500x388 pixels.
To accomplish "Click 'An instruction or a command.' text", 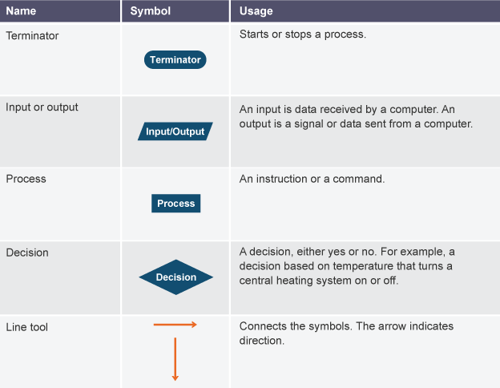I will pyautogui.click(x=312, y=179).
